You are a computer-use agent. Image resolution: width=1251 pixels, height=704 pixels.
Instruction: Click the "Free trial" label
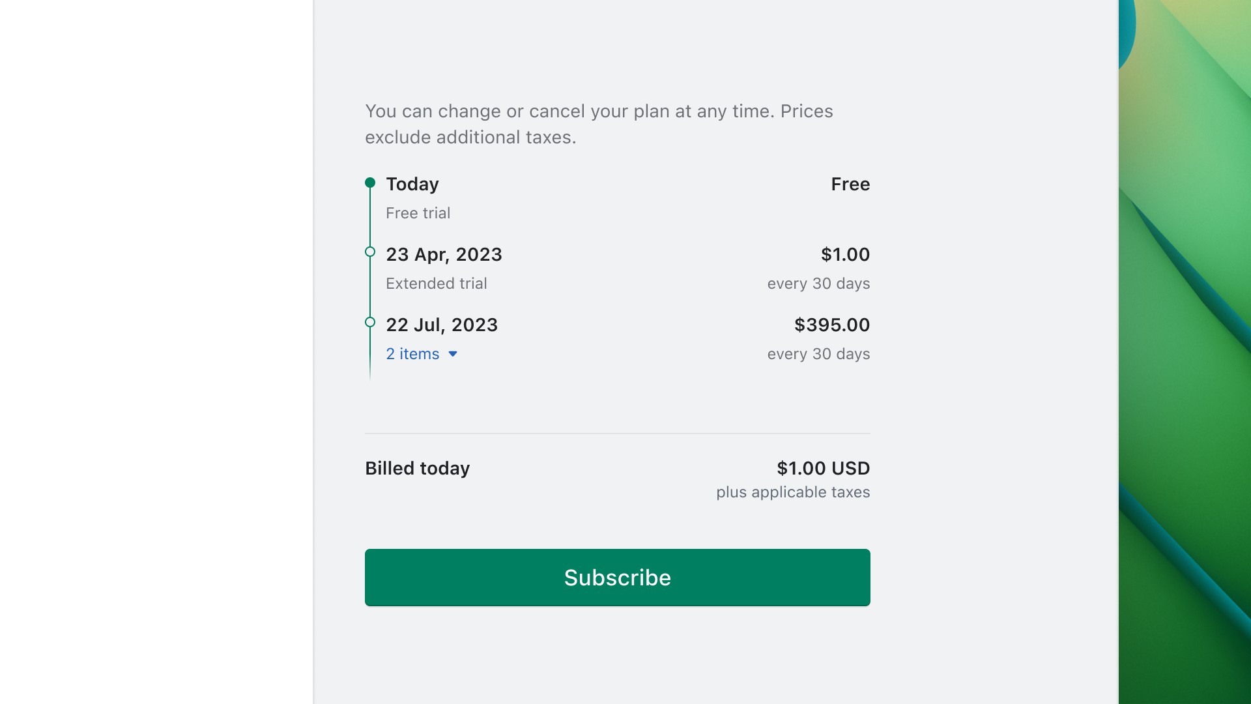point(418,213)
